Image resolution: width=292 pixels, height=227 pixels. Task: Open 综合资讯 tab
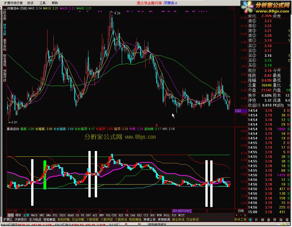click(x=178, y=220)
